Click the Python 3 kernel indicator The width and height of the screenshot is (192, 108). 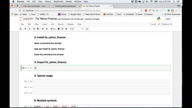(x=167, y=24)
